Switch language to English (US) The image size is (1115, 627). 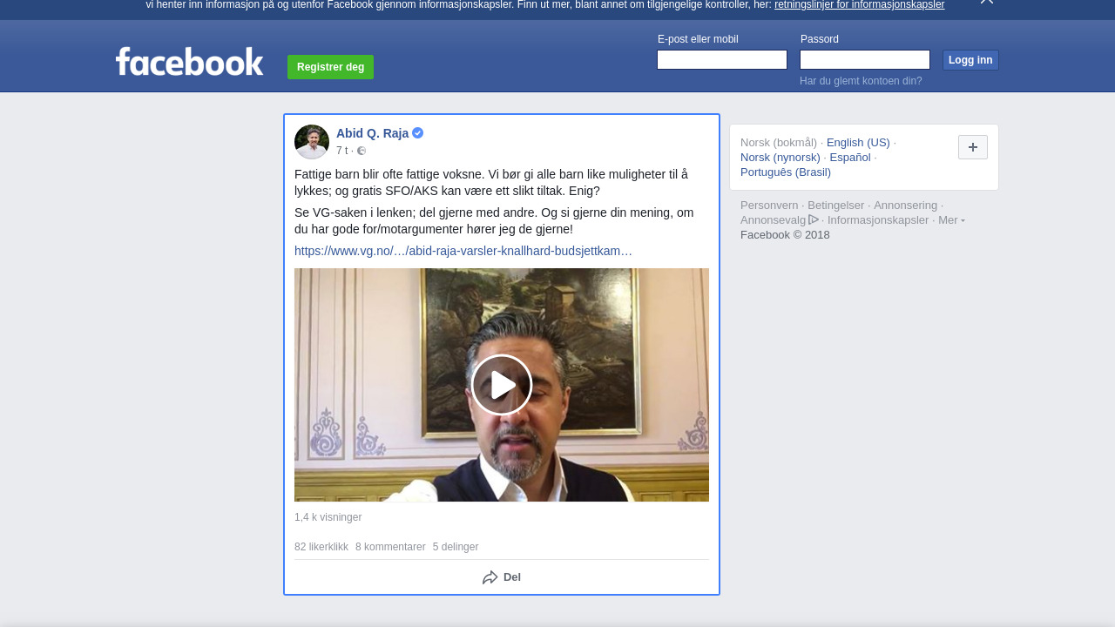click(858, 143)
